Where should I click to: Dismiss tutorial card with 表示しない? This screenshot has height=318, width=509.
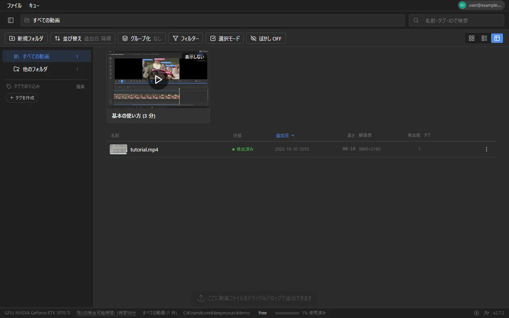point(194,57)
